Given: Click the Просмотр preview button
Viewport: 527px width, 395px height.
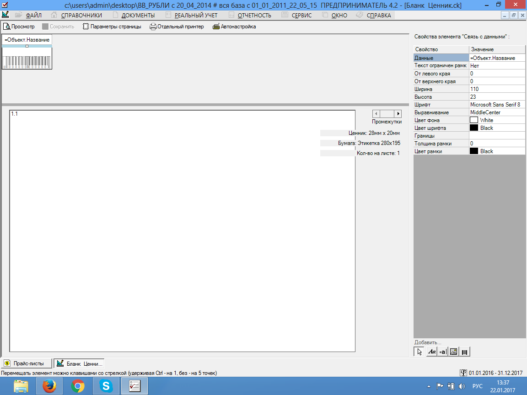Looking at the screenshot, I should [19, 27].
